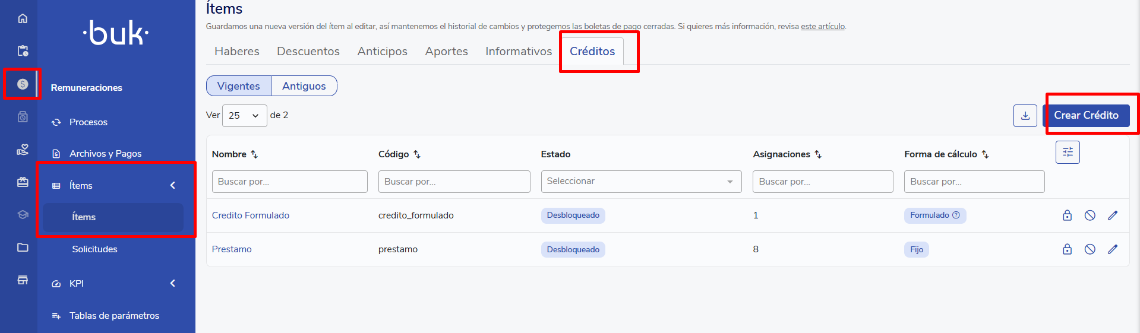Image resolution: width=1140 pixels, height=333 pixels.
Task: Select the Vigentes toggle
Action: [x=238, y=86]
